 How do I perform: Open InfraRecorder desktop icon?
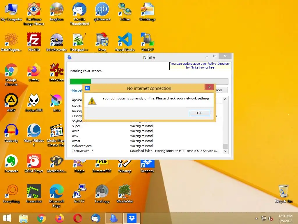pos(56,42)
